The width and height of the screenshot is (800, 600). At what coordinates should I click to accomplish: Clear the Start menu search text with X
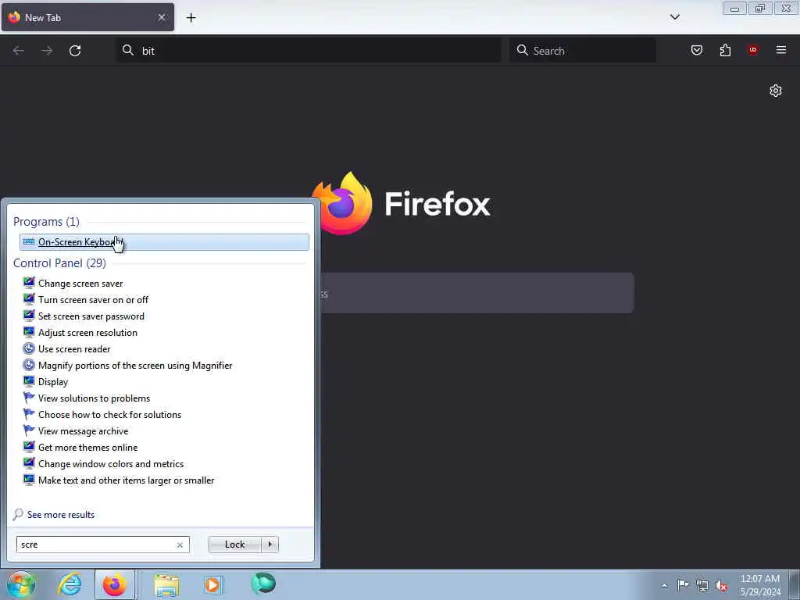tap(180, 545)
